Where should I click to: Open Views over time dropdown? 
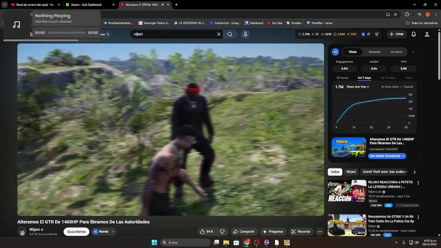tap(358, 87)
